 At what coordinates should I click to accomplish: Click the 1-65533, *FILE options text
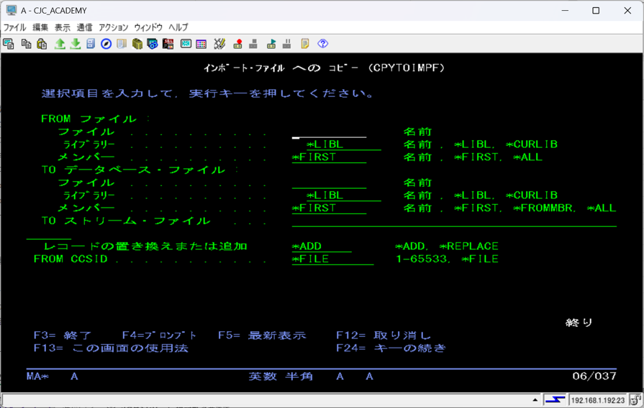point(447,259)
